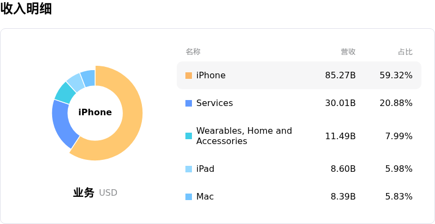
Task: Click the orange iPhone color swatch
Action: (x=189, y=76)
